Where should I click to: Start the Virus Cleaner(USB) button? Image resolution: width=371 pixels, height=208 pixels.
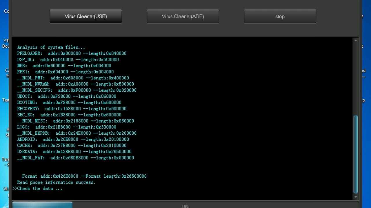(x=86, y=16)
